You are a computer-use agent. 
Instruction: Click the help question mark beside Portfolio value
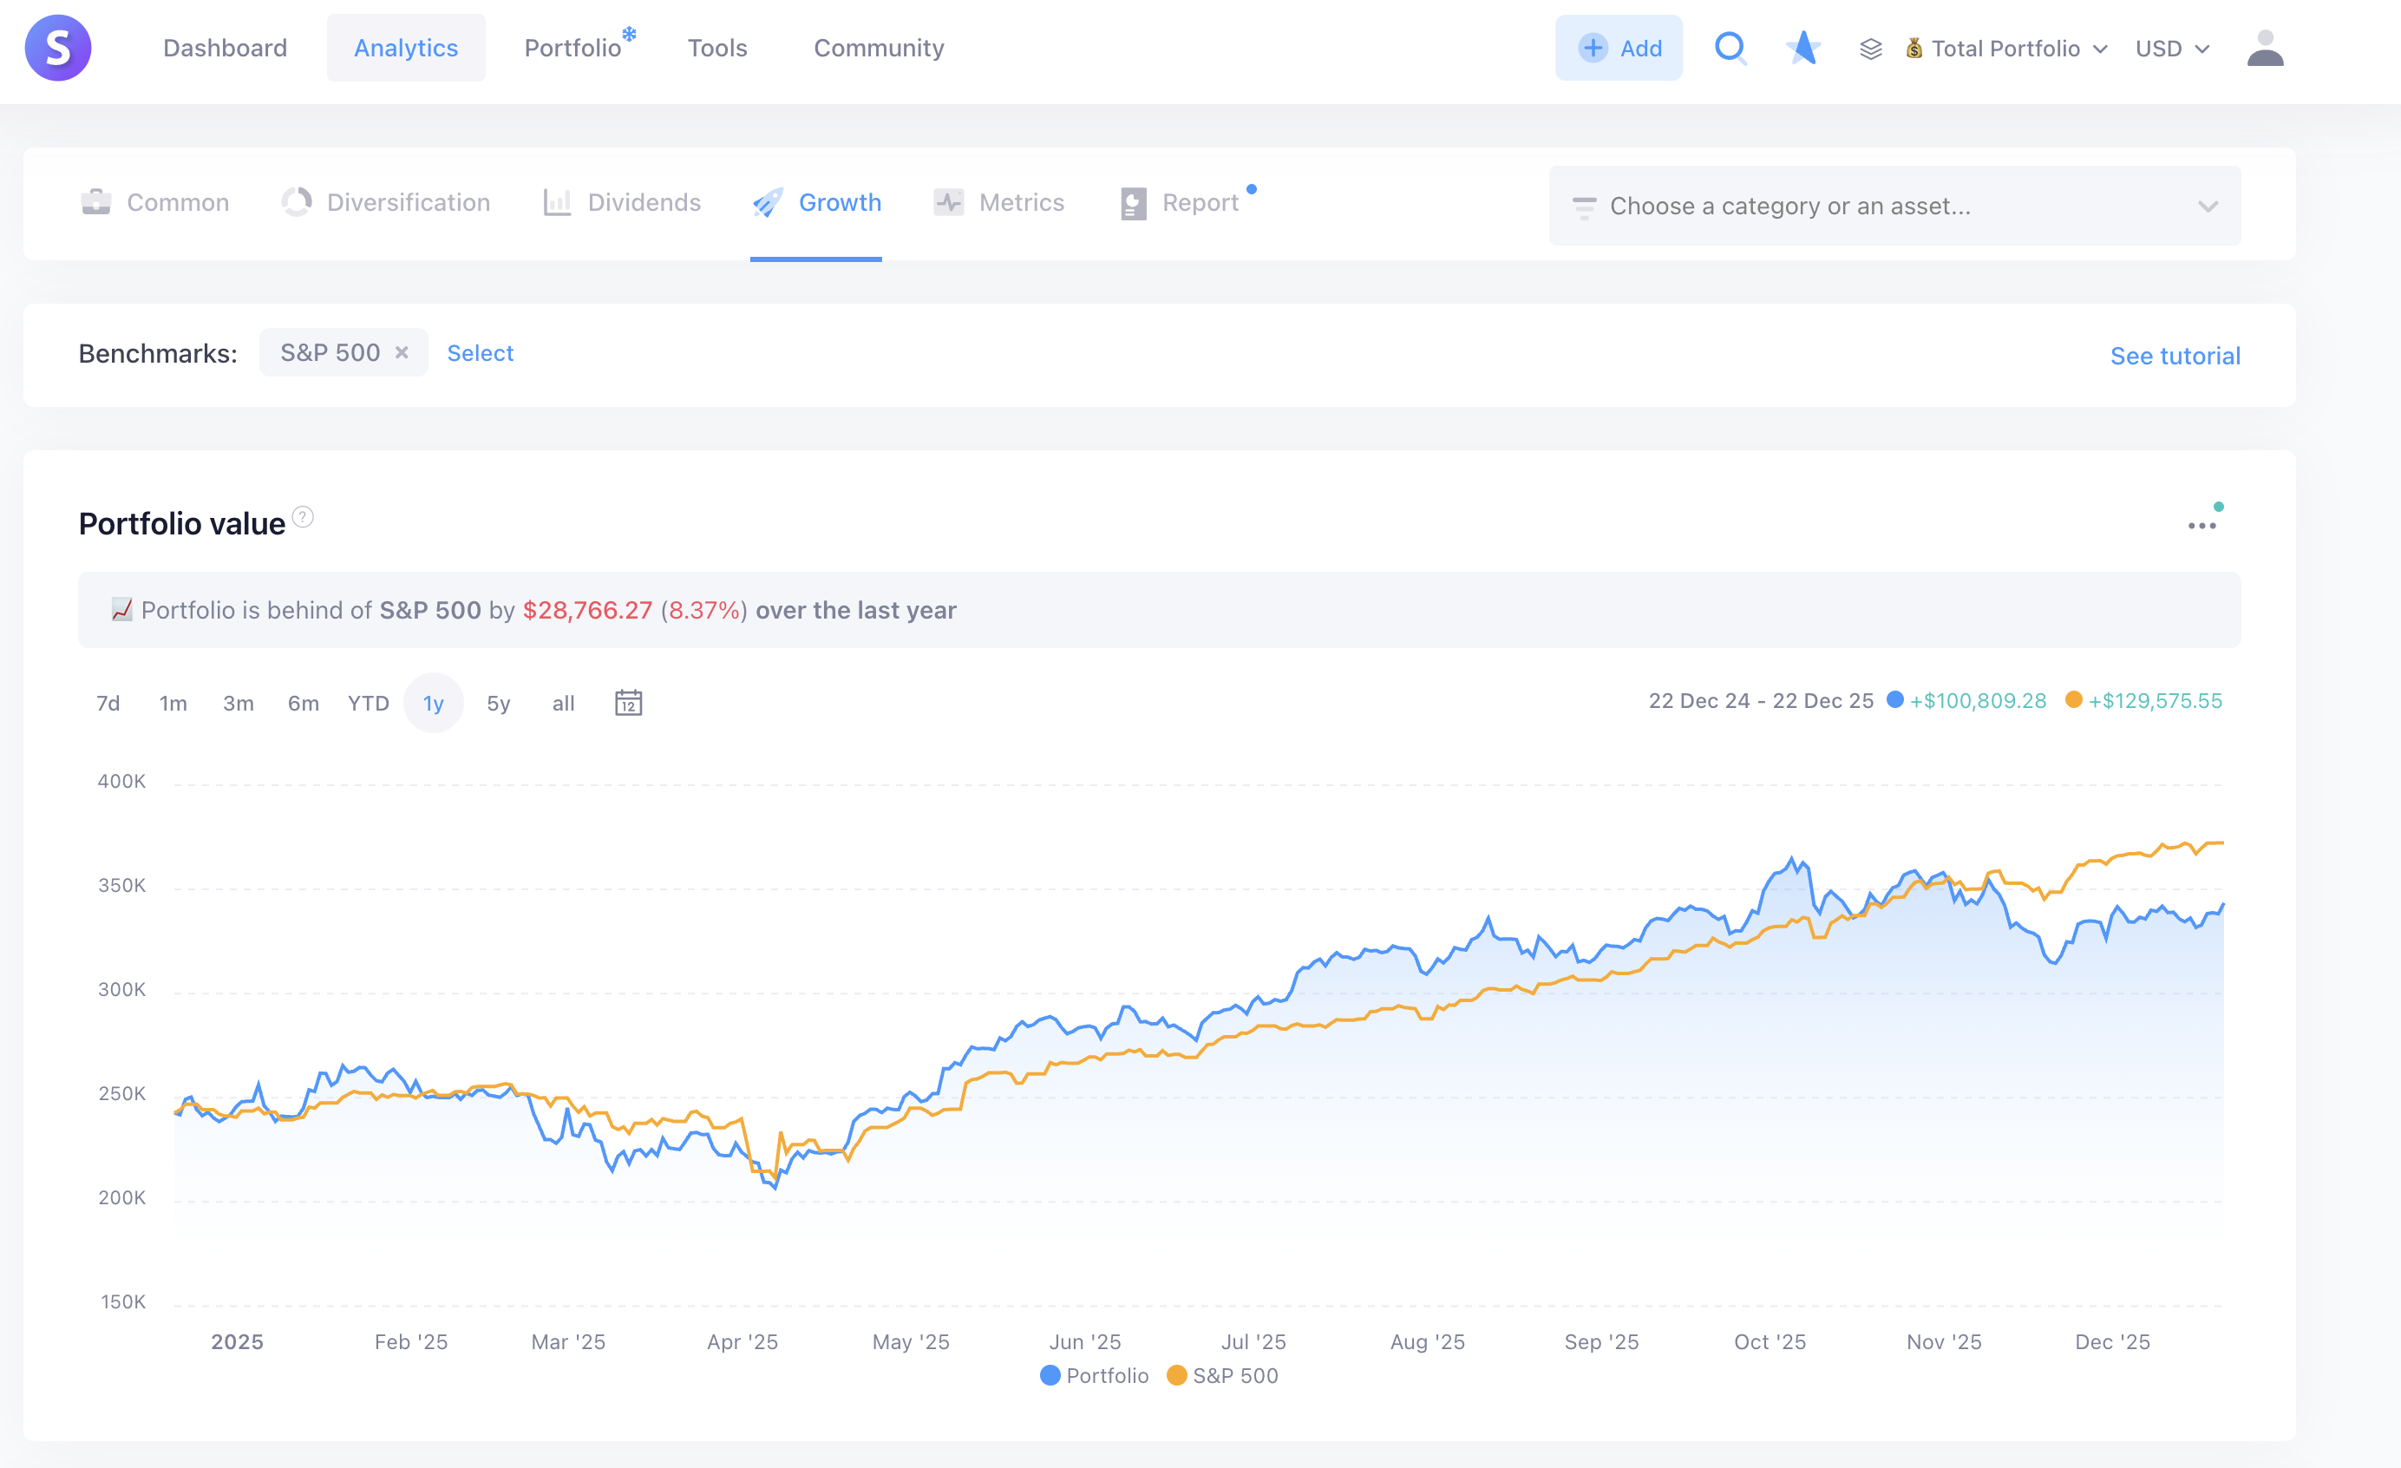click(303, 516)
